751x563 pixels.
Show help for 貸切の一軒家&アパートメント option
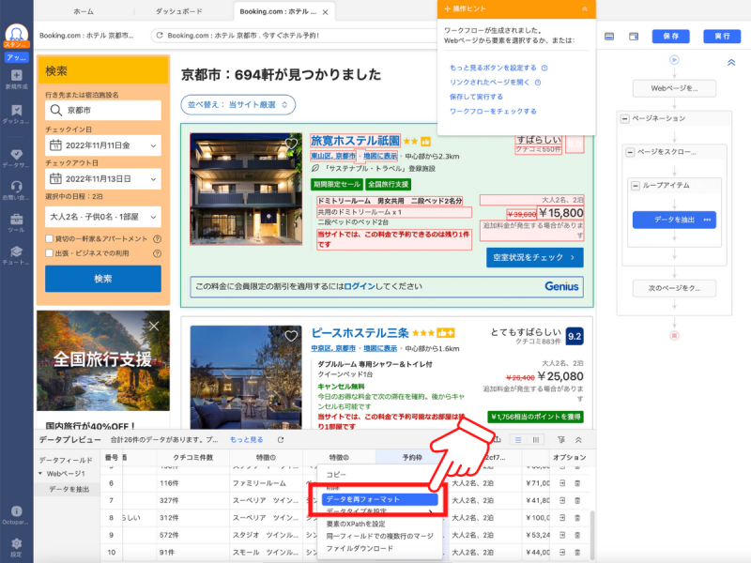(x=157, y=239)
